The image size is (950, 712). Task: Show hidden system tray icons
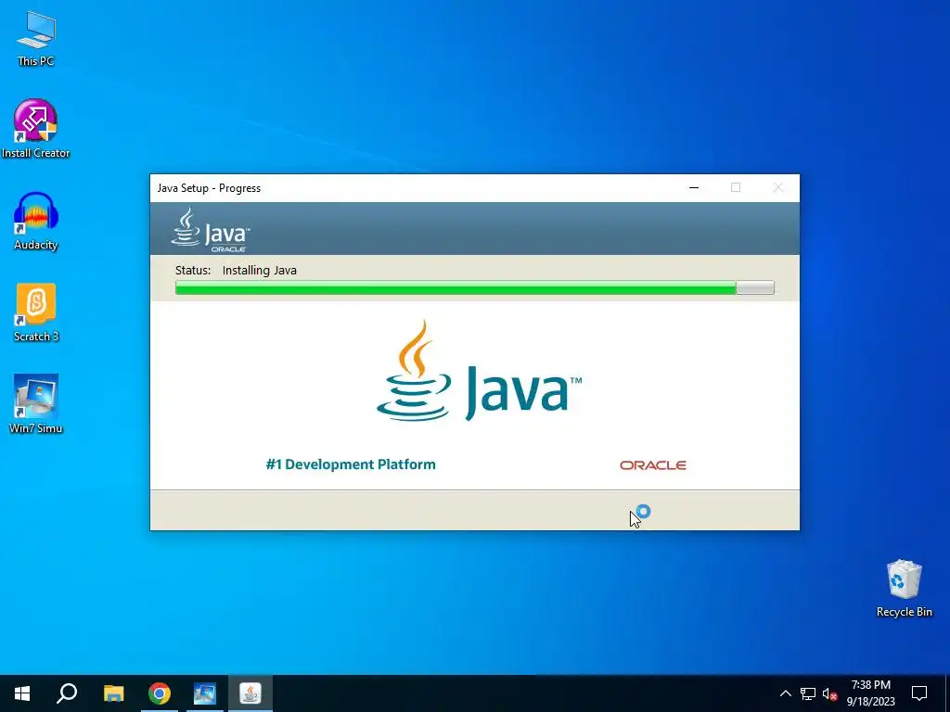tap(785, 693)
